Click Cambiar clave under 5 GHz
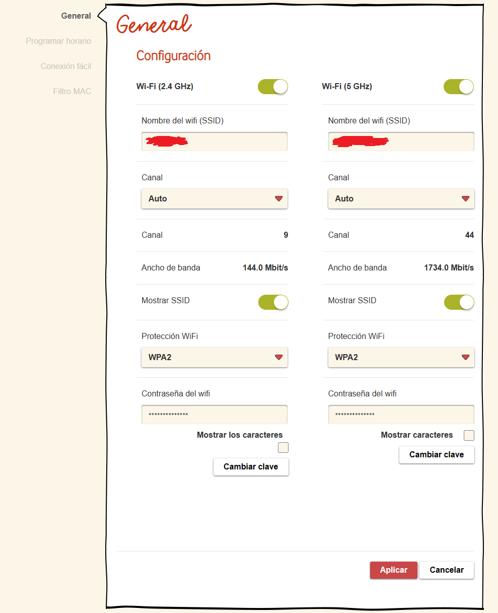Viewport: 498px width, 613px height. click(437, 454)
